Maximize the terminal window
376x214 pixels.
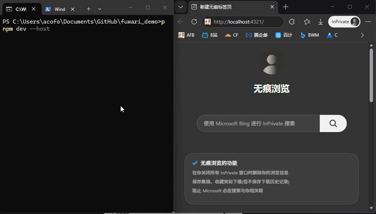pos(148,7)
